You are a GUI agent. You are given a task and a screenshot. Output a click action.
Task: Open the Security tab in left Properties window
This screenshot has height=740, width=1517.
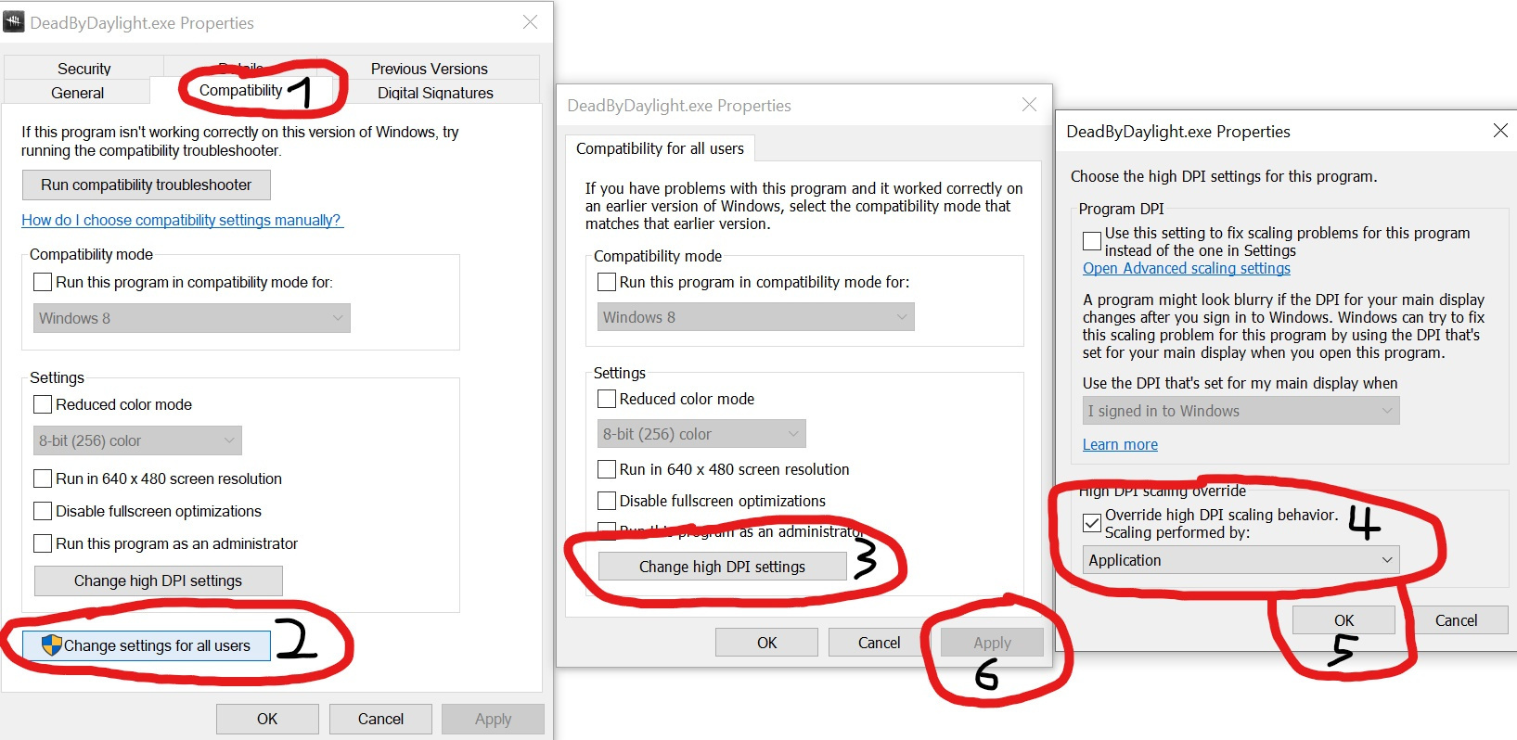pyautogui.click(x=84, y=68)
